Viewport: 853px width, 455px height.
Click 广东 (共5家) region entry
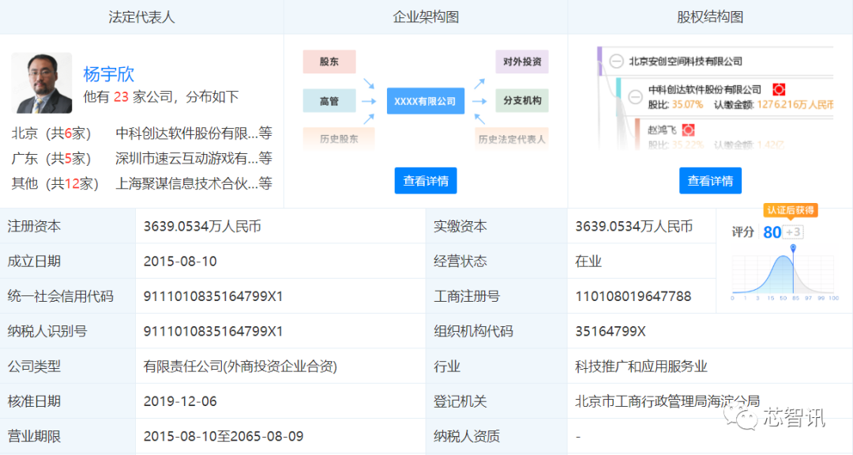51,158
